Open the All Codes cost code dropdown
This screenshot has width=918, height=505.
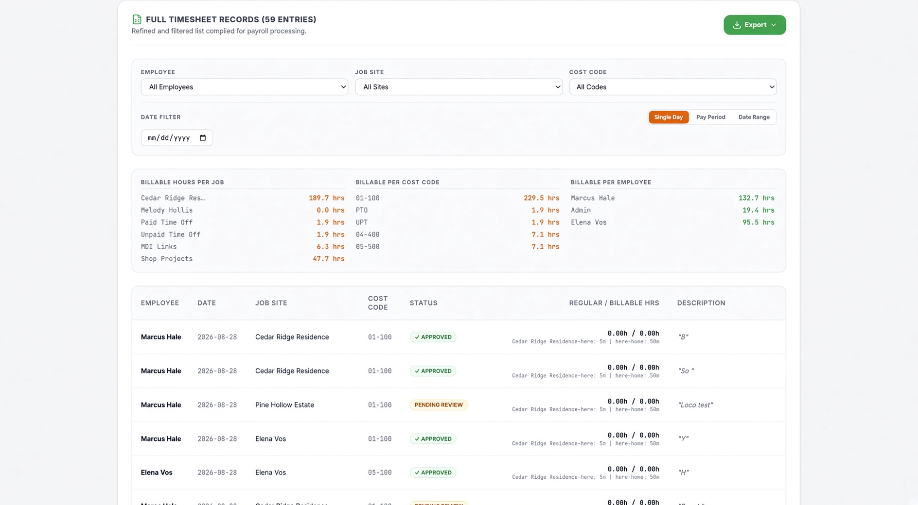(673, 87)
